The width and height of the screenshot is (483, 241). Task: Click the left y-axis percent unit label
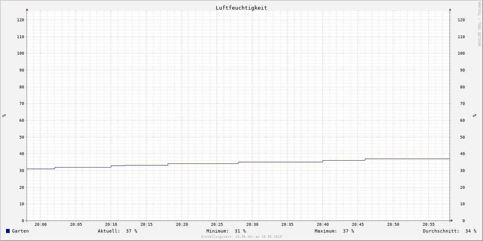[4, 115]
